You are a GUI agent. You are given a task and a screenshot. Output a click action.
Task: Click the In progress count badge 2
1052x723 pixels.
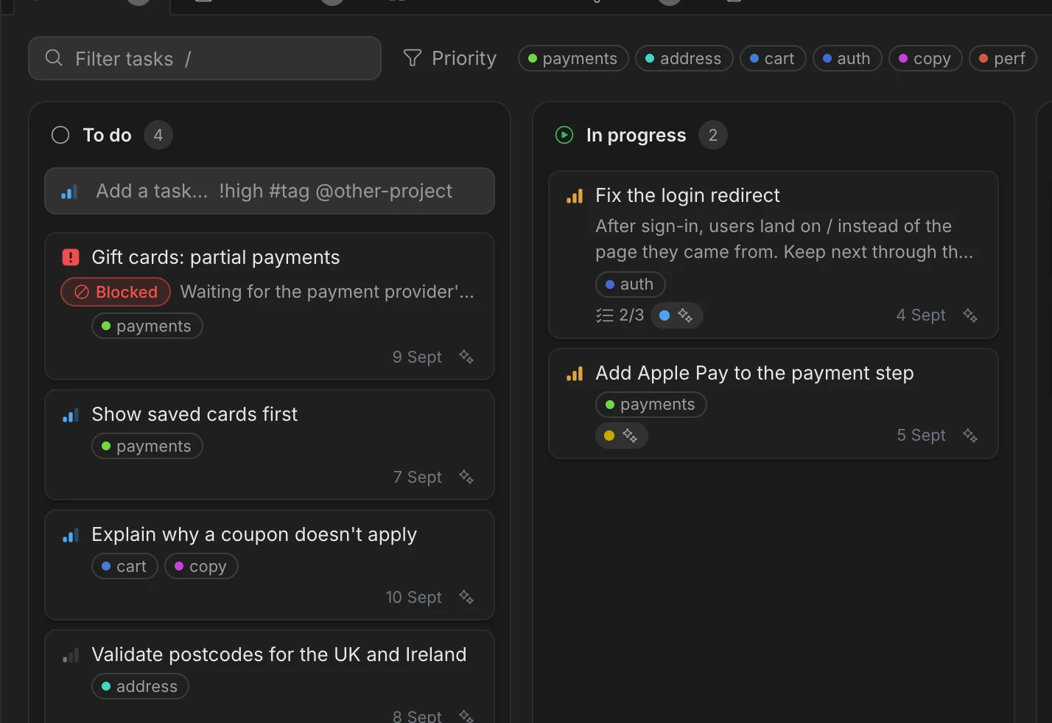(712, 135)
